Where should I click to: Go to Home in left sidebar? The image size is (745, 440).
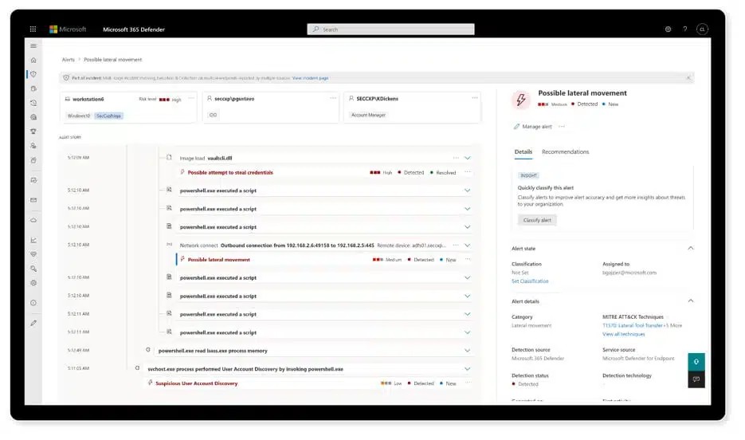click(x=33, y=60)
